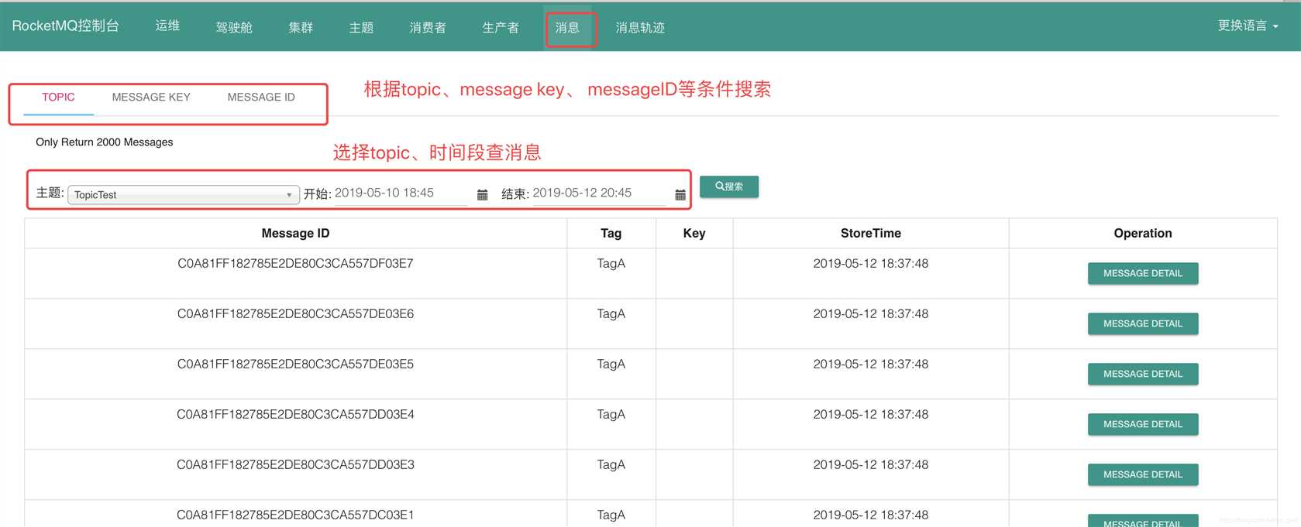
Task: Open MESSAGE DETAIL for ID ending DF03E7
Action: pyautogui.click(x=1143, y=273)
